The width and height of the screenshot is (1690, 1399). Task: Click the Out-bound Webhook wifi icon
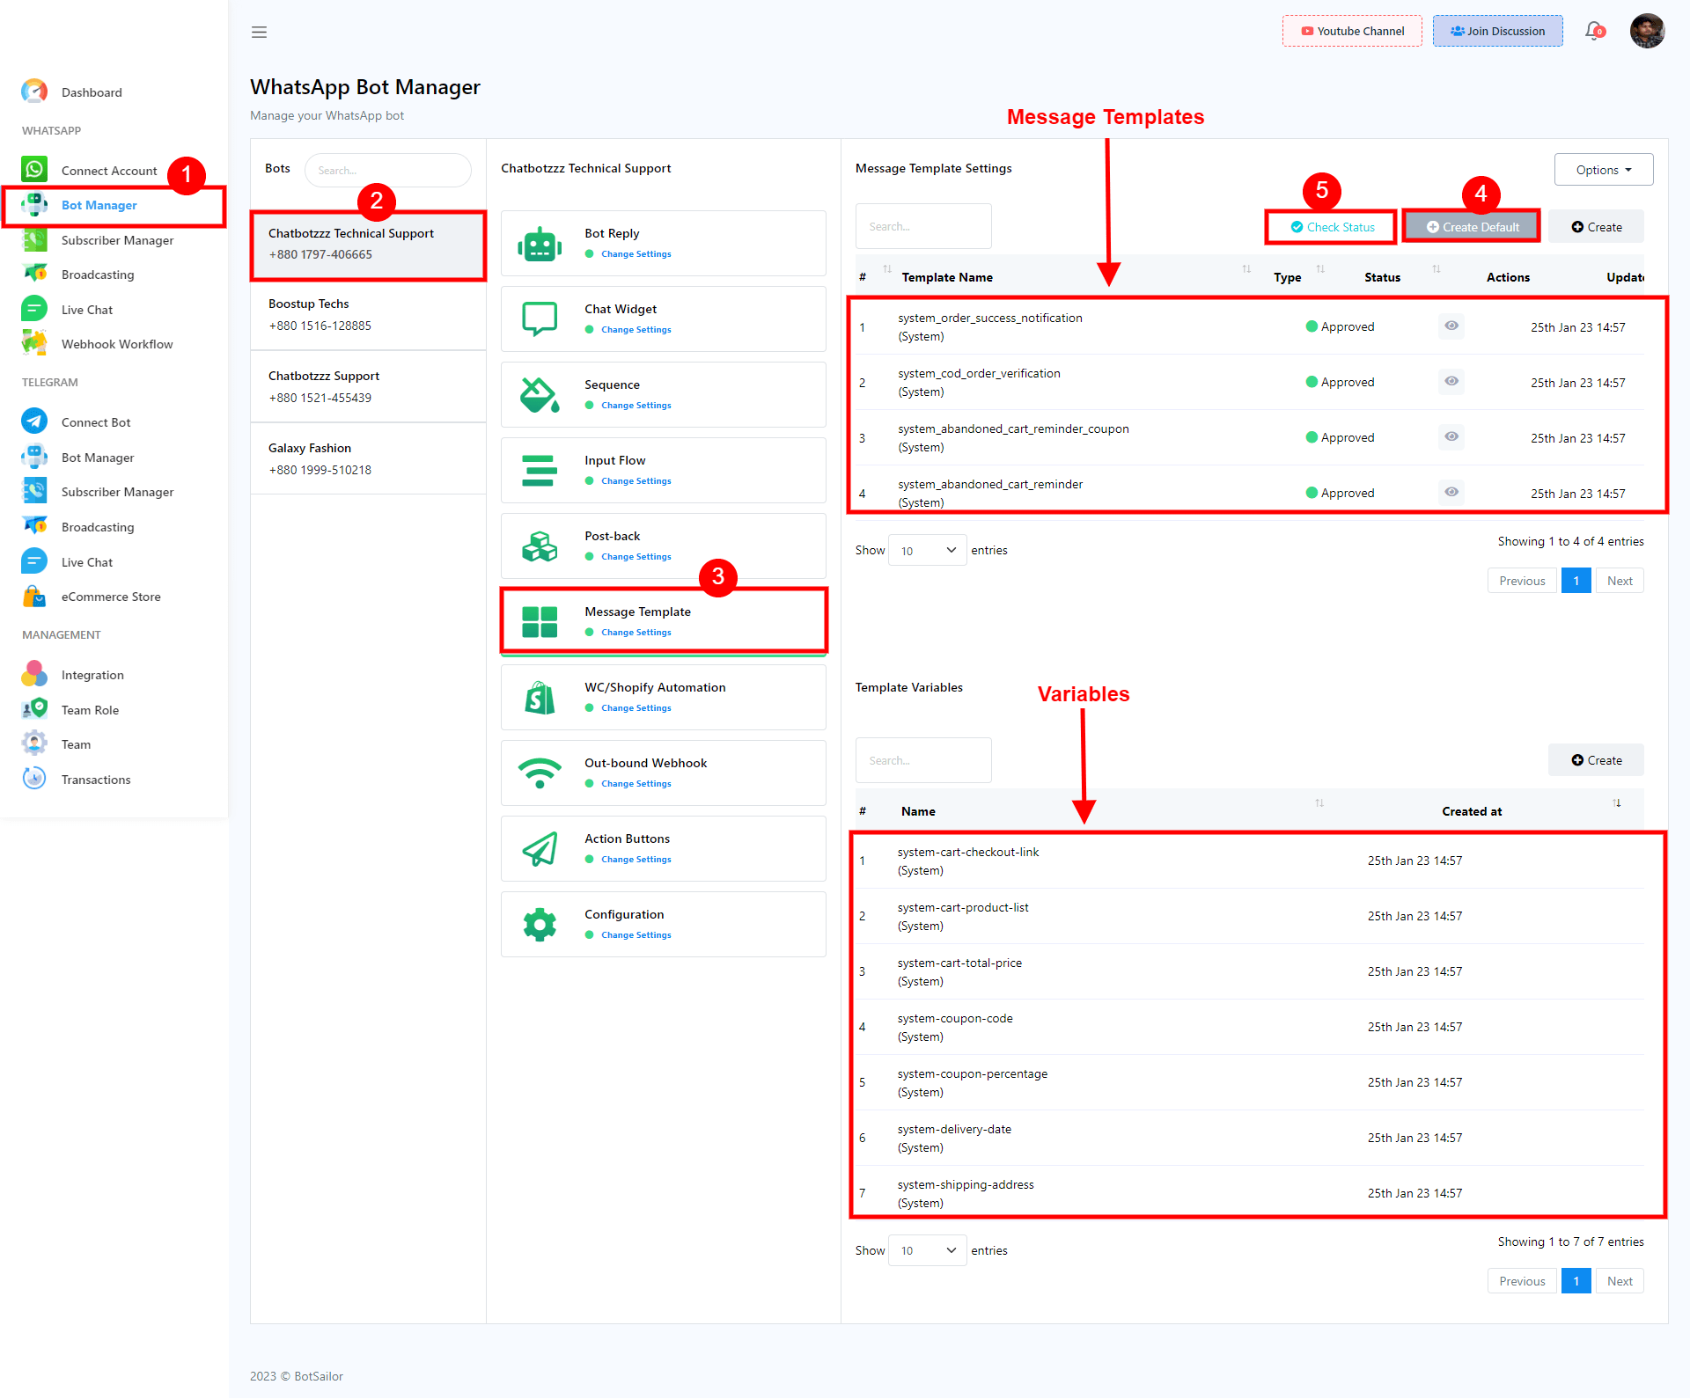coord(540,773)
